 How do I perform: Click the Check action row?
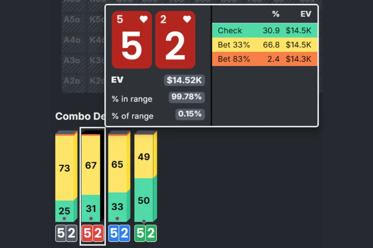coord(265,31)
